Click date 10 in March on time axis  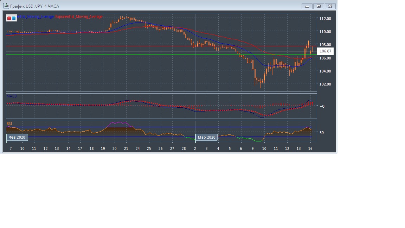pos(264,149)
